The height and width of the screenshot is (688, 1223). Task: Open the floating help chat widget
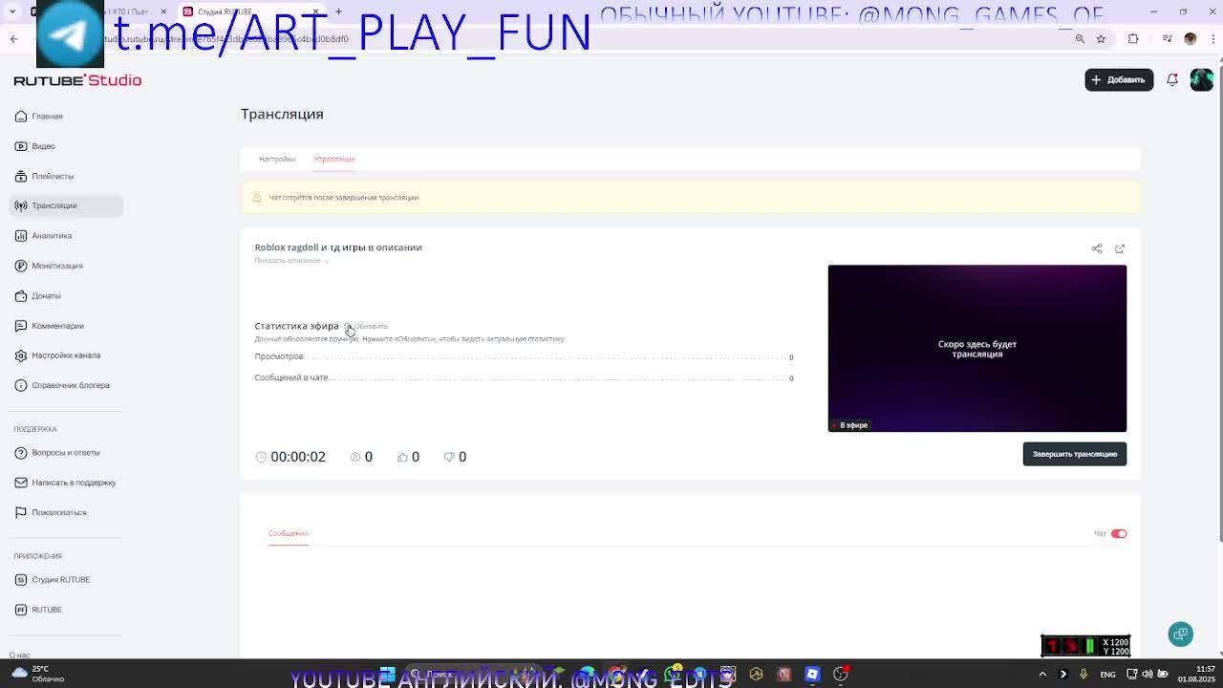coord(1181,634)
